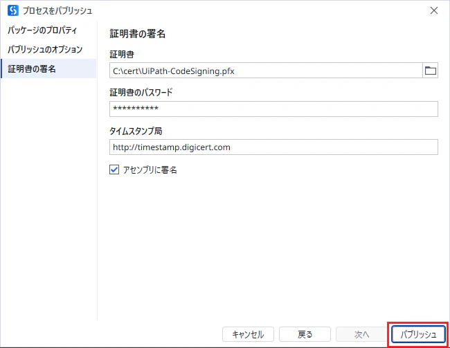This screenshot has height=348, width=450.
Task: Click the アセンブリに署名 label text
Action: [x=150, y=170]
